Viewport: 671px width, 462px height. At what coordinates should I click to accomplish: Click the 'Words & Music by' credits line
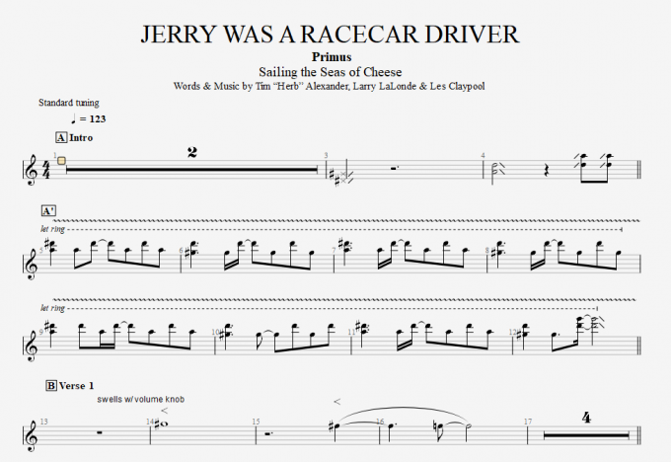pos(329,86)
